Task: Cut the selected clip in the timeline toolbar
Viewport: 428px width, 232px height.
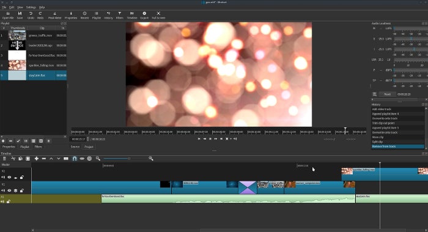Action: pos(13,158)
